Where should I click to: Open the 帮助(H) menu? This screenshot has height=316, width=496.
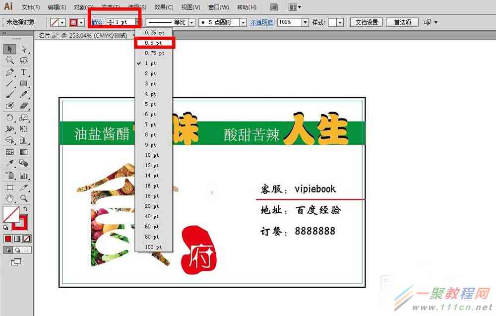tap(247, 7)
